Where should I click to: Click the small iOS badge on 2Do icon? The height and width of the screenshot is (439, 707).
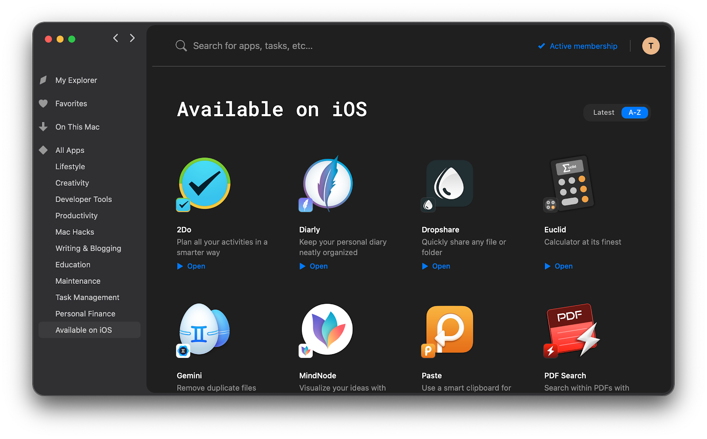pos(183,205)
